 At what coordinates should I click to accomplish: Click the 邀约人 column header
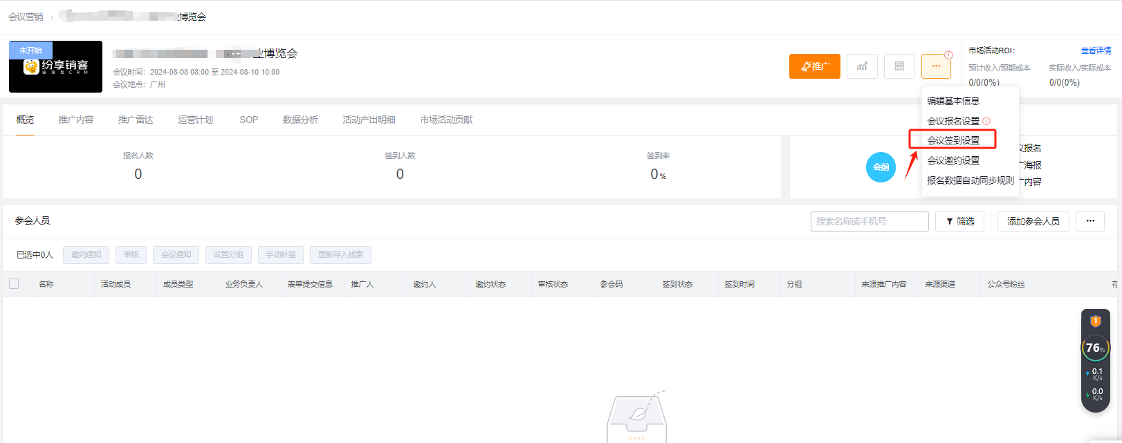pos(424,284)
